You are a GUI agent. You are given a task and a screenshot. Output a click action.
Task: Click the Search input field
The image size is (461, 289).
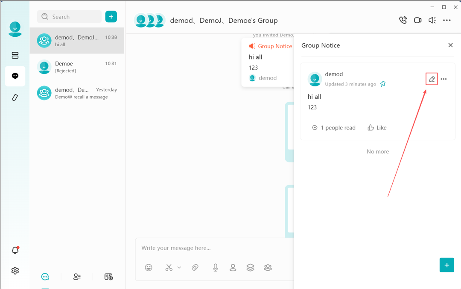(x=69, y=17)
